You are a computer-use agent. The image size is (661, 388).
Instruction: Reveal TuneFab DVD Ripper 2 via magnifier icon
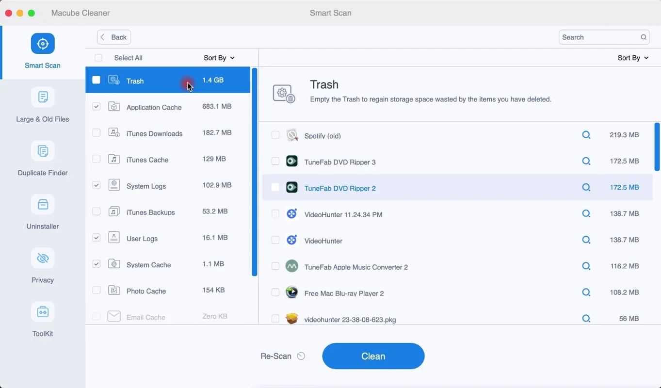tap(586, 187)
